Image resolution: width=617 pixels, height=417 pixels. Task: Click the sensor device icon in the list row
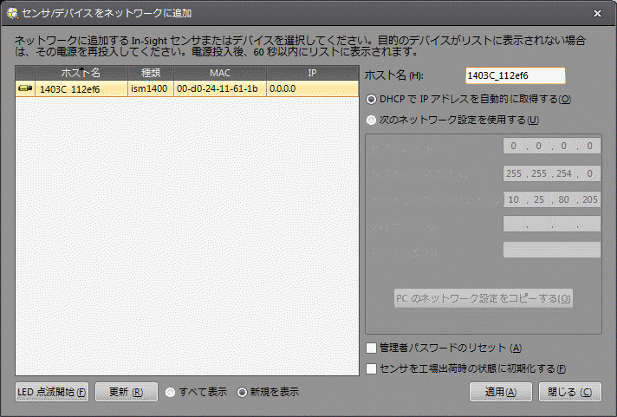click(25, 88)
